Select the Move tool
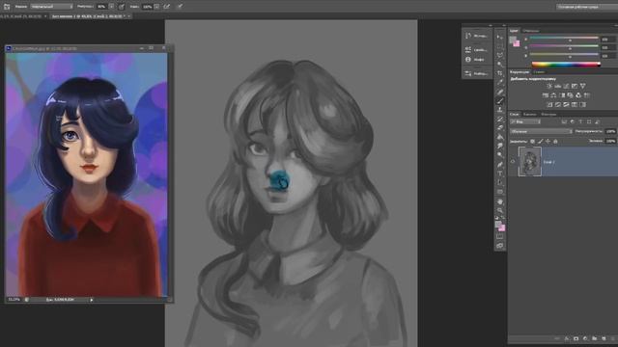Screen dimensions: 618x347 pos(500,37)
